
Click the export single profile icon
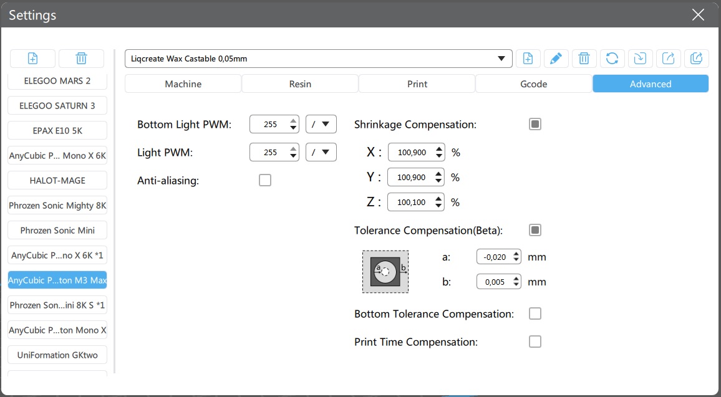tap(668, 59)
